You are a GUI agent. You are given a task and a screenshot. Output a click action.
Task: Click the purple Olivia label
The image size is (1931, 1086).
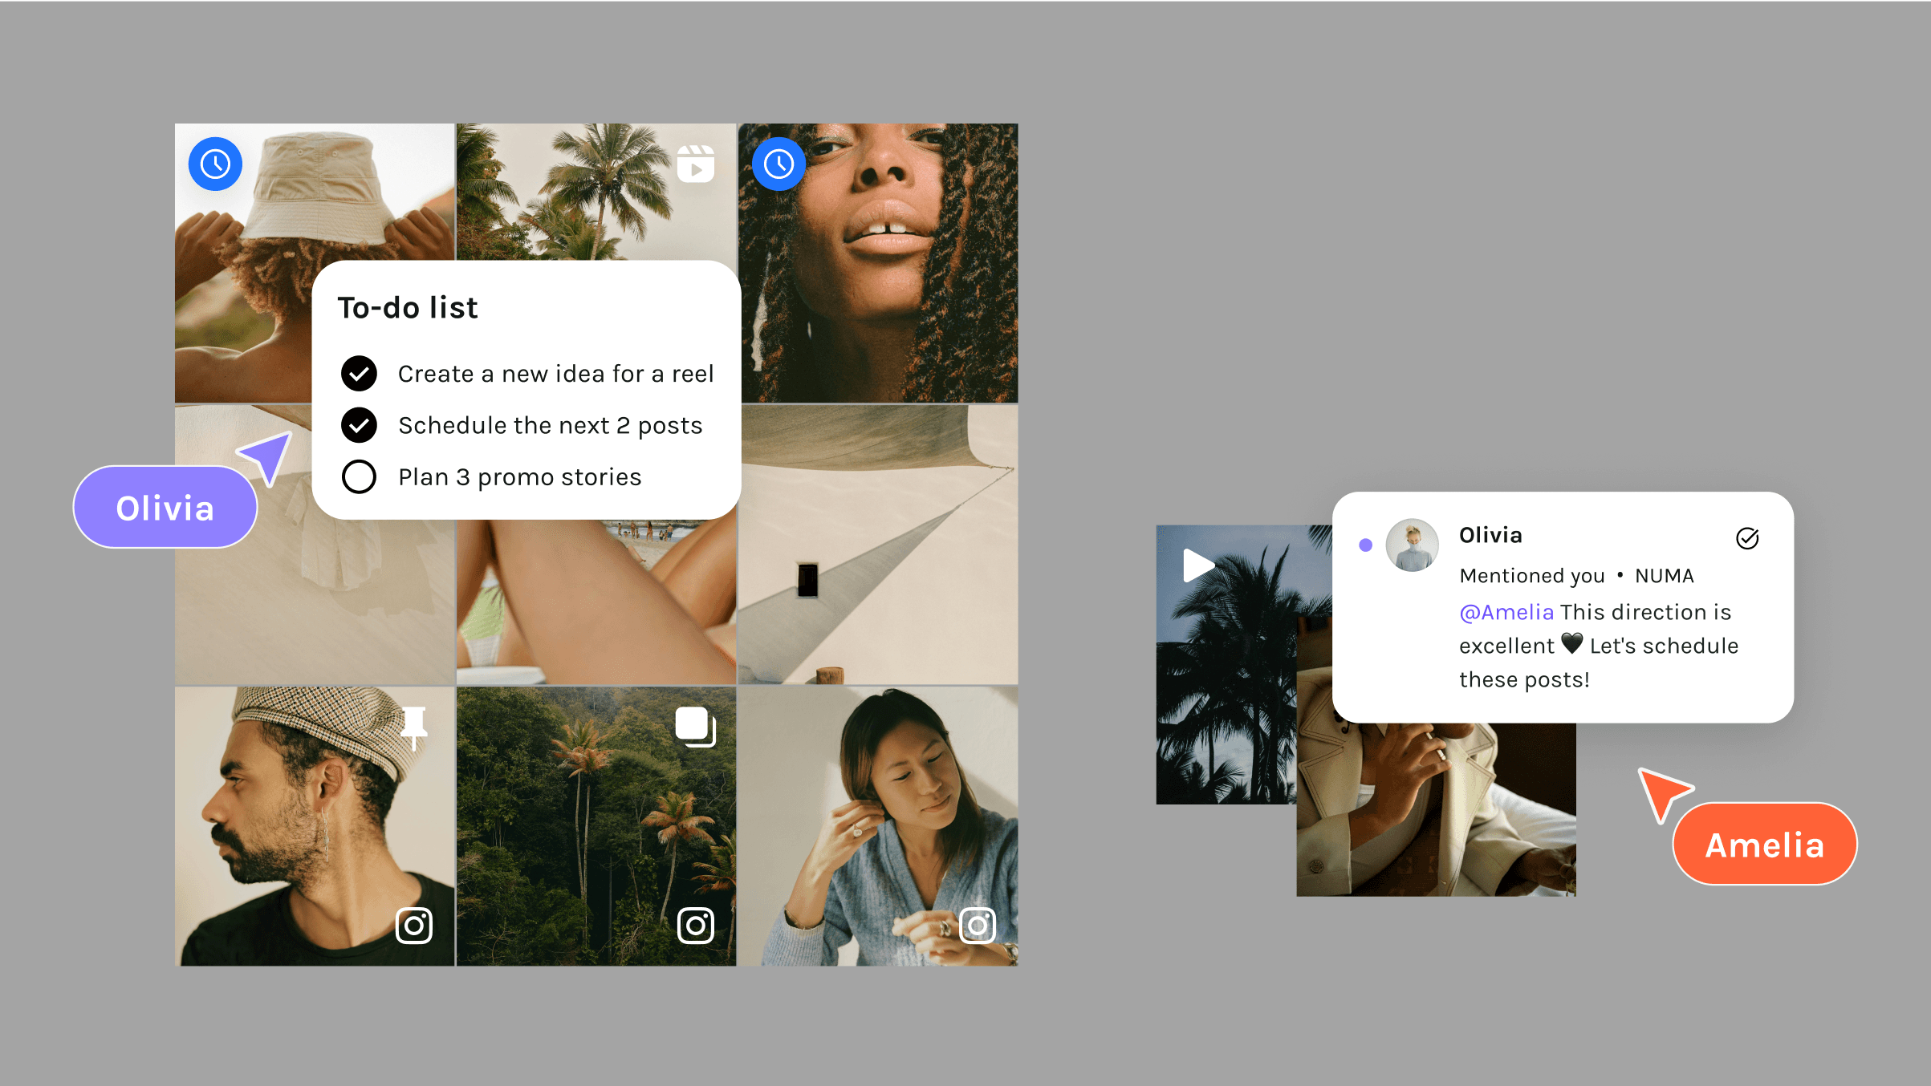click(x=165, y=508)
